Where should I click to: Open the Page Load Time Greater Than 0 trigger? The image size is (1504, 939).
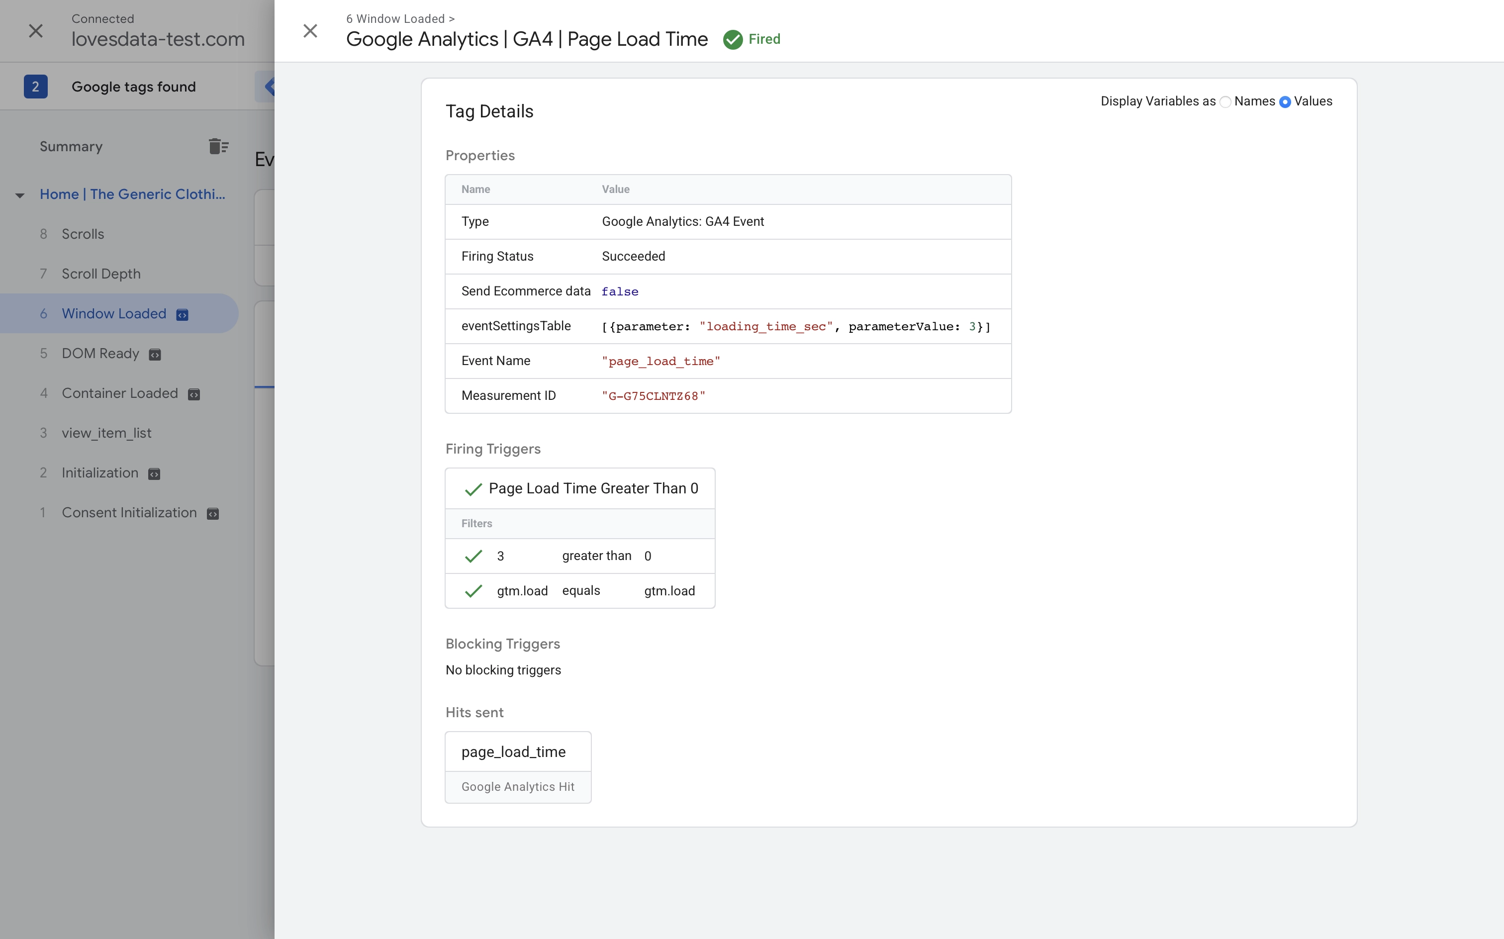[580, 489]
